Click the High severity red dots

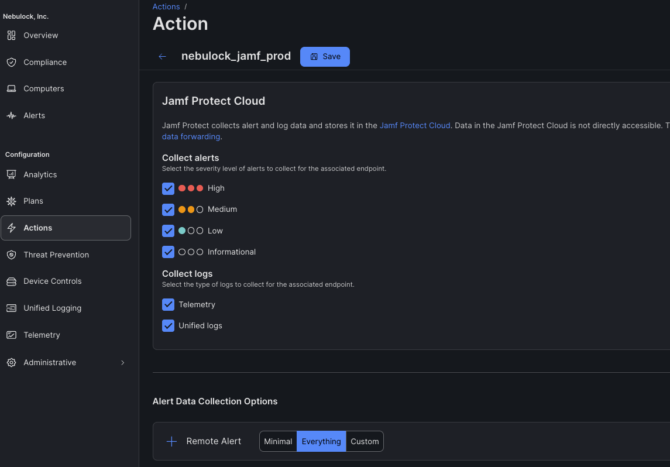click(x=191, y=188)
